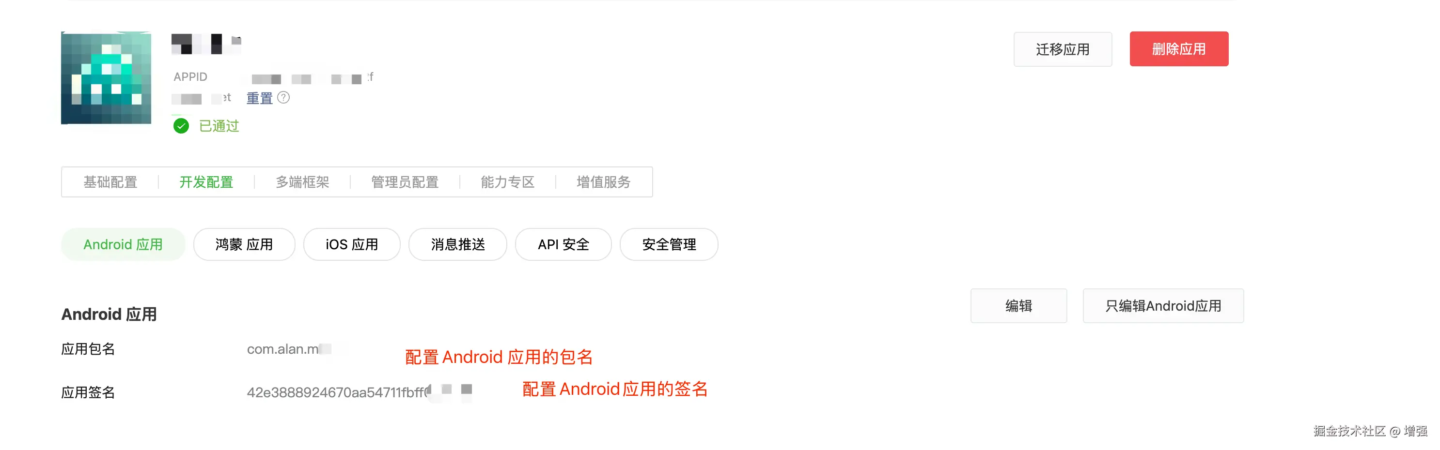Click the red 删除应用 button
Image resolution: width=1440 pixels, height=450 pixels.
pos(1179,49)
